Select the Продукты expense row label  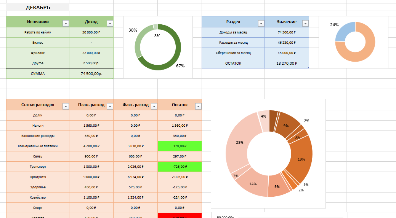click(38, 177)
